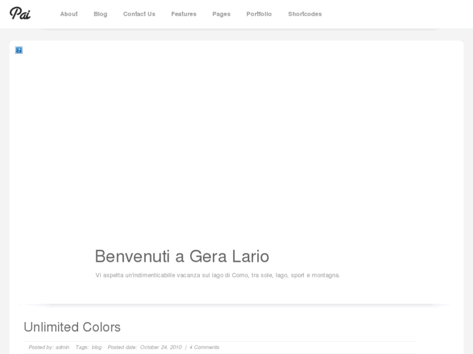Image resolution: width=473 pixels, height=354 pixels.
Task: Click the broken image placeholder icon
Action: coord(19,50)
